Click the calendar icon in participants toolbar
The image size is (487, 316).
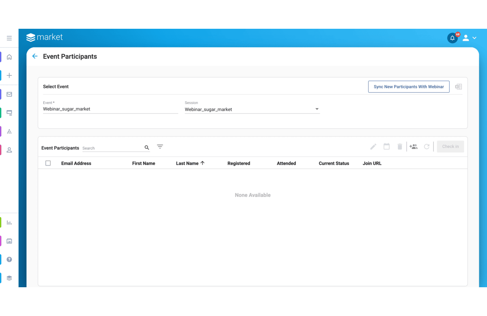tap(386, 147)
